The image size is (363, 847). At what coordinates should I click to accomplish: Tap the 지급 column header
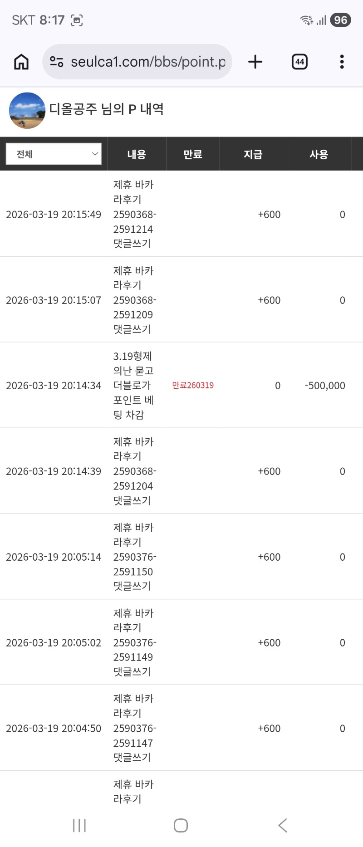click(x=253, y=154)
